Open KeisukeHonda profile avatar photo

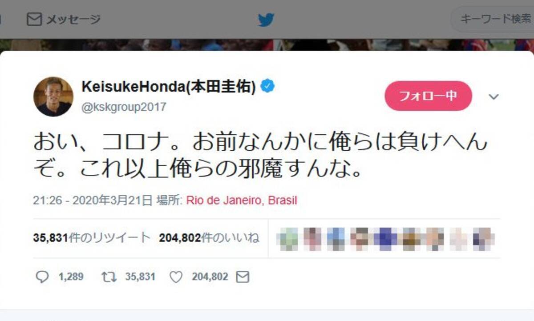tap(53, 96)
